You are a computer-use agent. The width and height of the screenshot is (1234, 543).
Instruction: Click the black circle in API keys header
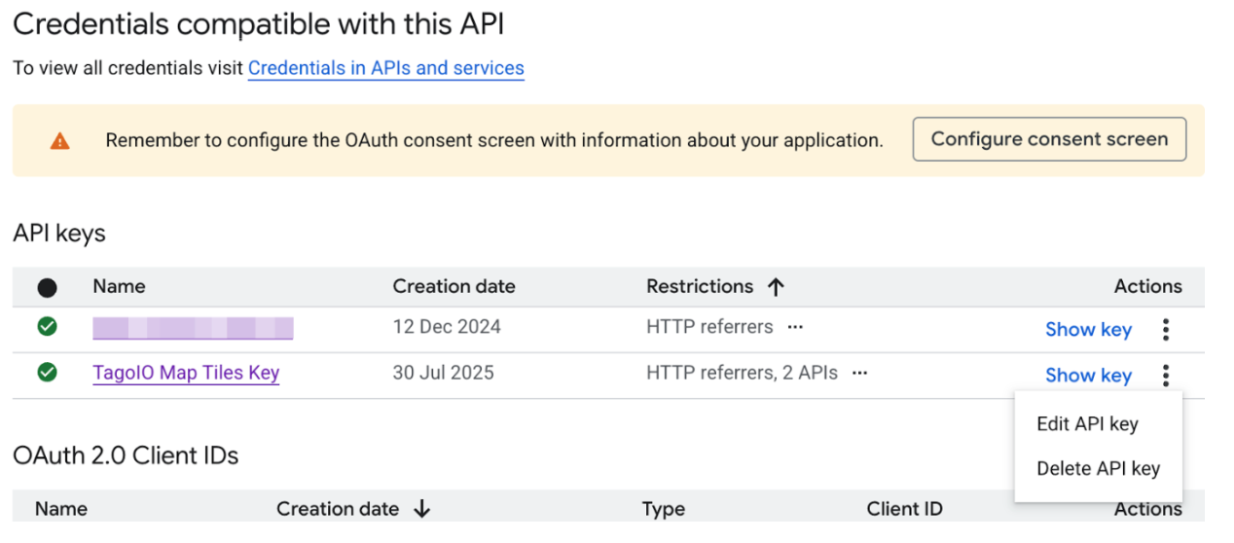pyautogui.click(x=47, y=287)
